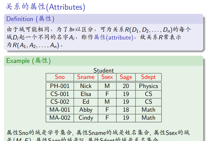Viewport: 209px width, 141px height.
Task: Click the "Physics" department cell
Action: [148, 86]
